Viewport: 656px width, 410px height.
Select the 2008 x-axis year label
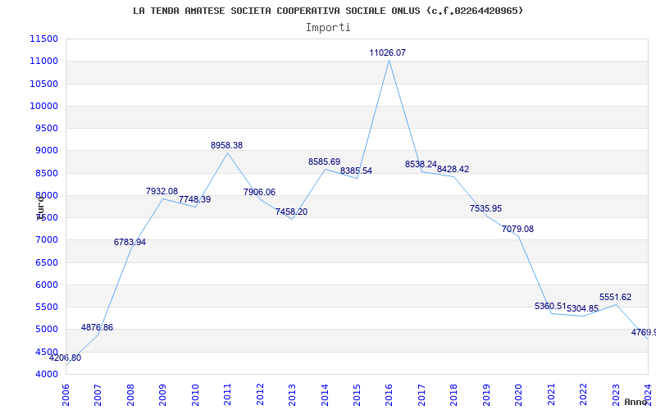coord(130,395)
